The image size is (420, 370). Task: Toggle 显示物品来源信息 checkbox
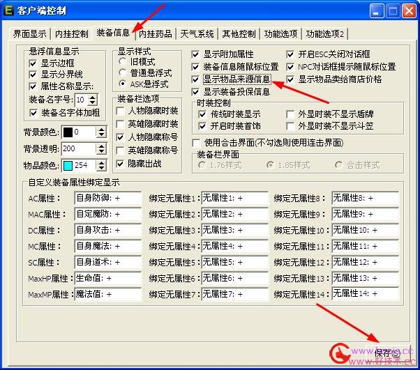[x=195, y=79]
